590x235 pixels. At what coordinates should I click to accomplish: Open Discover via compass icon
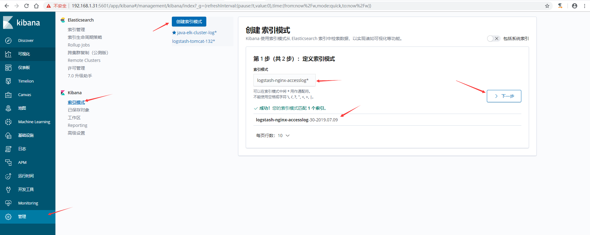tap(8, 41)
